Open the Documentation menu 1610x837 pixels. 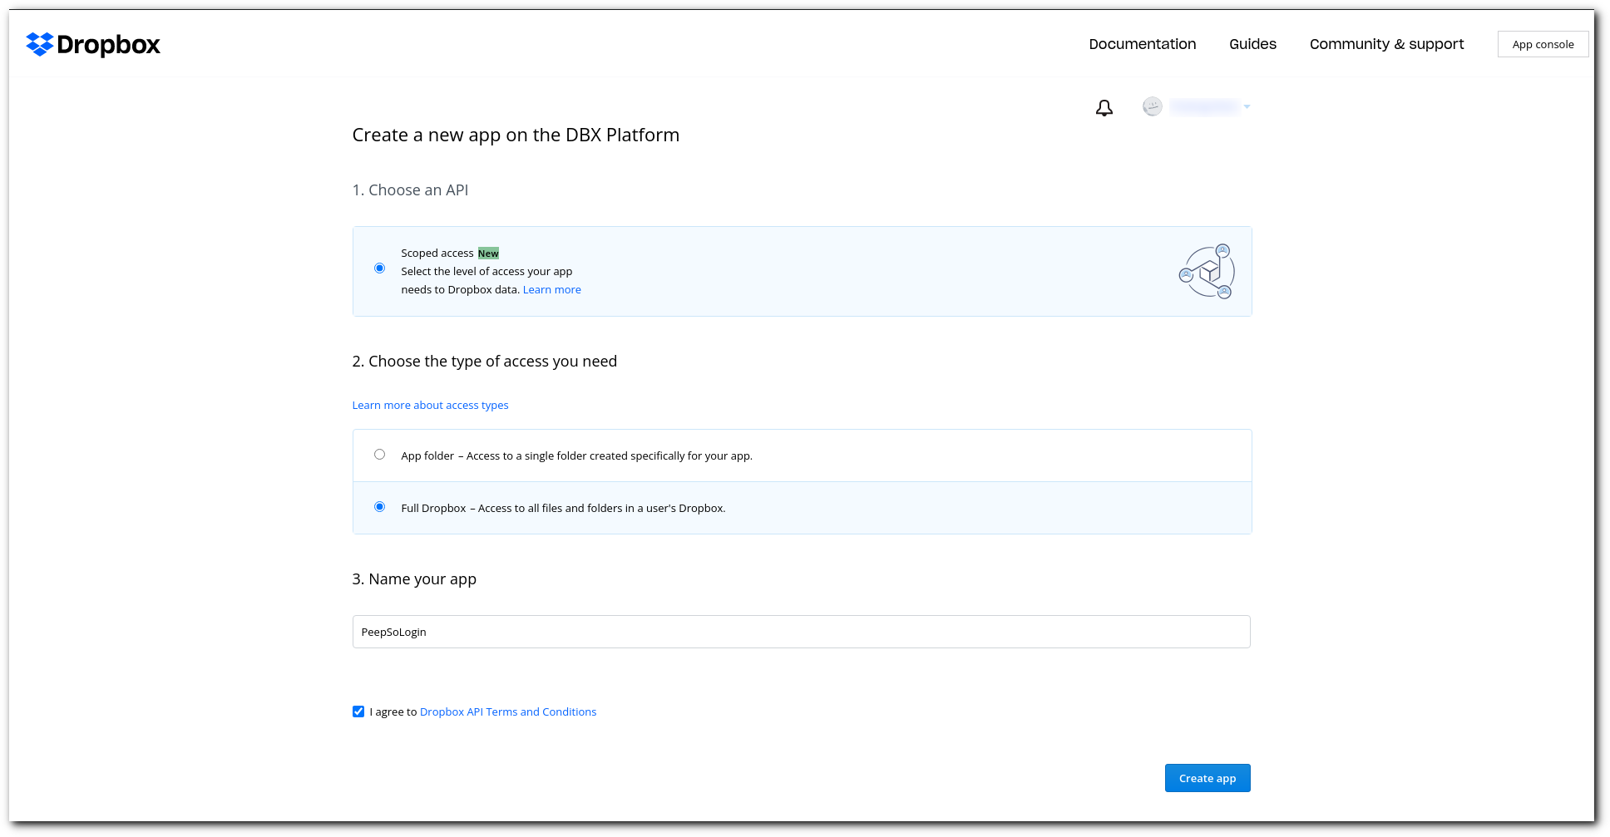click(x=1143, y=44)
